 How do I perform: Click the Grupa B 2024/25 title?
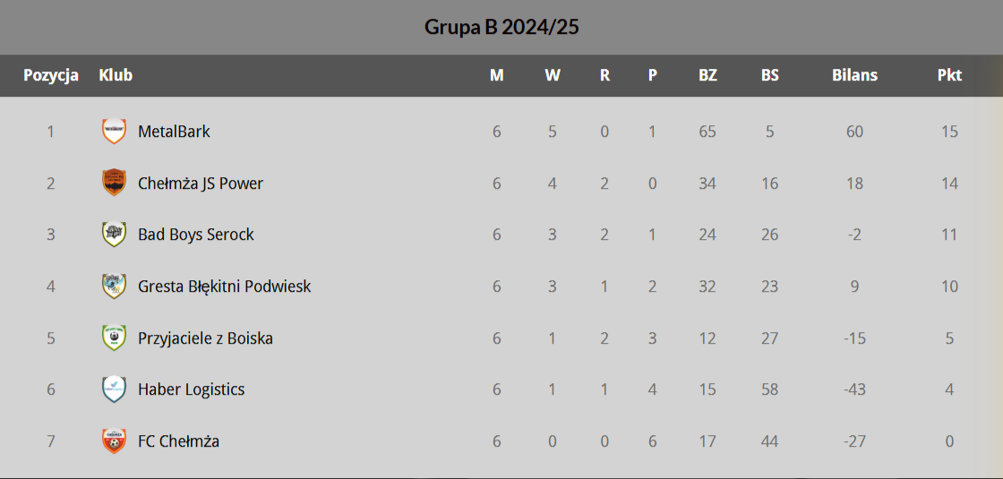501,27
